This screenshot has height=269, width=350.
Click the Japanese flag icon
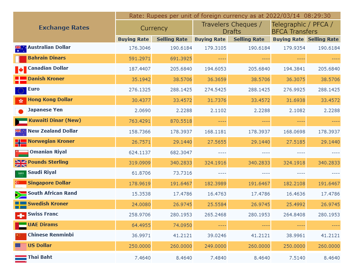click(x=21, y=111)
